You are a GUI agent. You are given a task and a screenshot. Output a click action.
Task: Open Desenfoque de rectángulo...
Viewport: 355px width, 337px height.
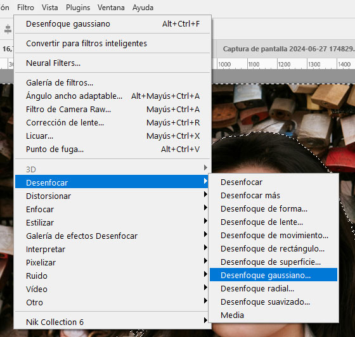click(273, 249)
